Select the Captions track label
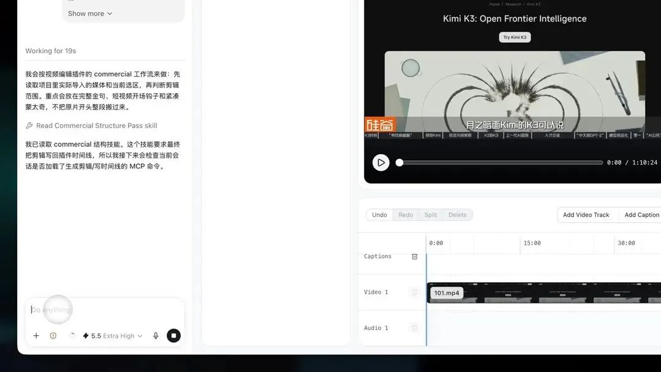The width and height of the screenshot is (661, 372). pyautogui.click(x=378, y=256)
